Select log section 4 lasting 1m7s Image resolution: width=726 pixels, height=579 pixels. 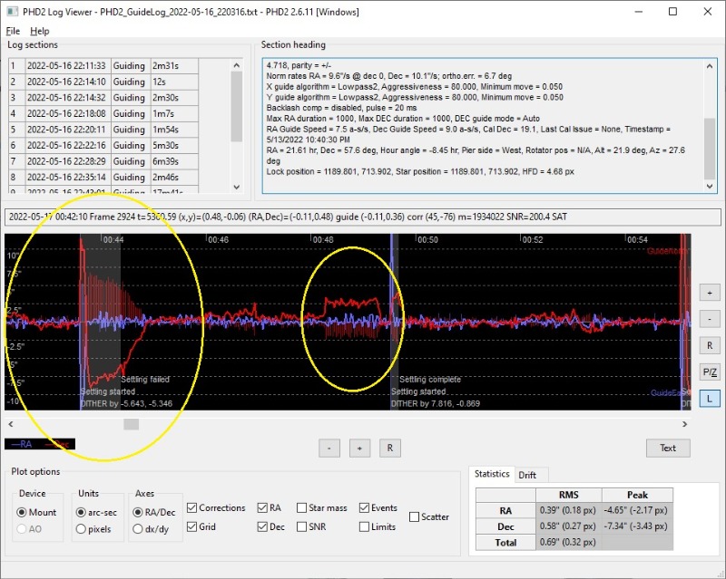[103, 114]
